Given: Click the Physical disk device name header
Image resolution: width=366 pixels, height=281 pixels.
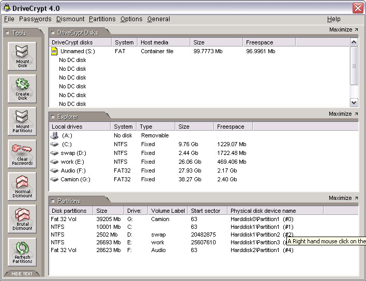Looking at the screenshot, I should click(276, 211).
